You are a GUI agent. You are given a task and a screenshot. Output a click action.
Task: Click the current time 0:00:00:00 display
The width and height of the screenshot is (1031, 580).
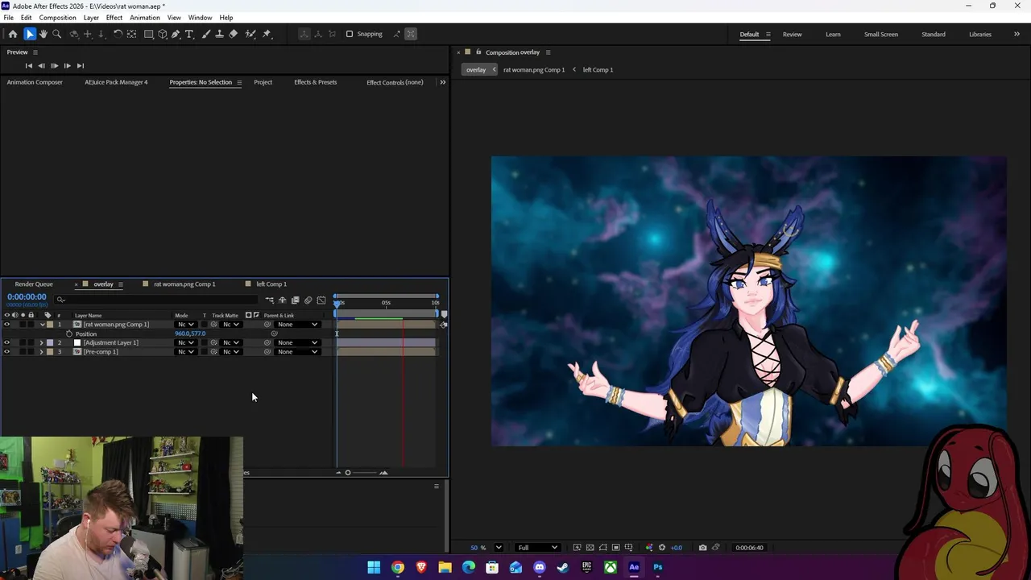[27, 297]
